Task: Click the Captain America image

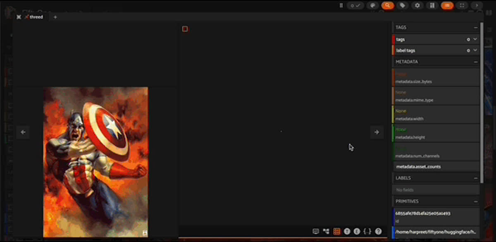Action: click(95, 162)
